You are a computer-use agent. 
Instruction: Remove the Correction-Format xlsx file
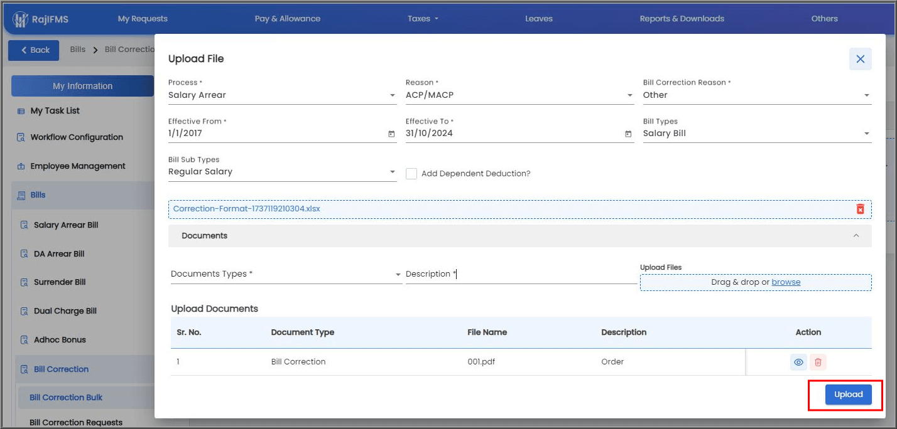860,209
